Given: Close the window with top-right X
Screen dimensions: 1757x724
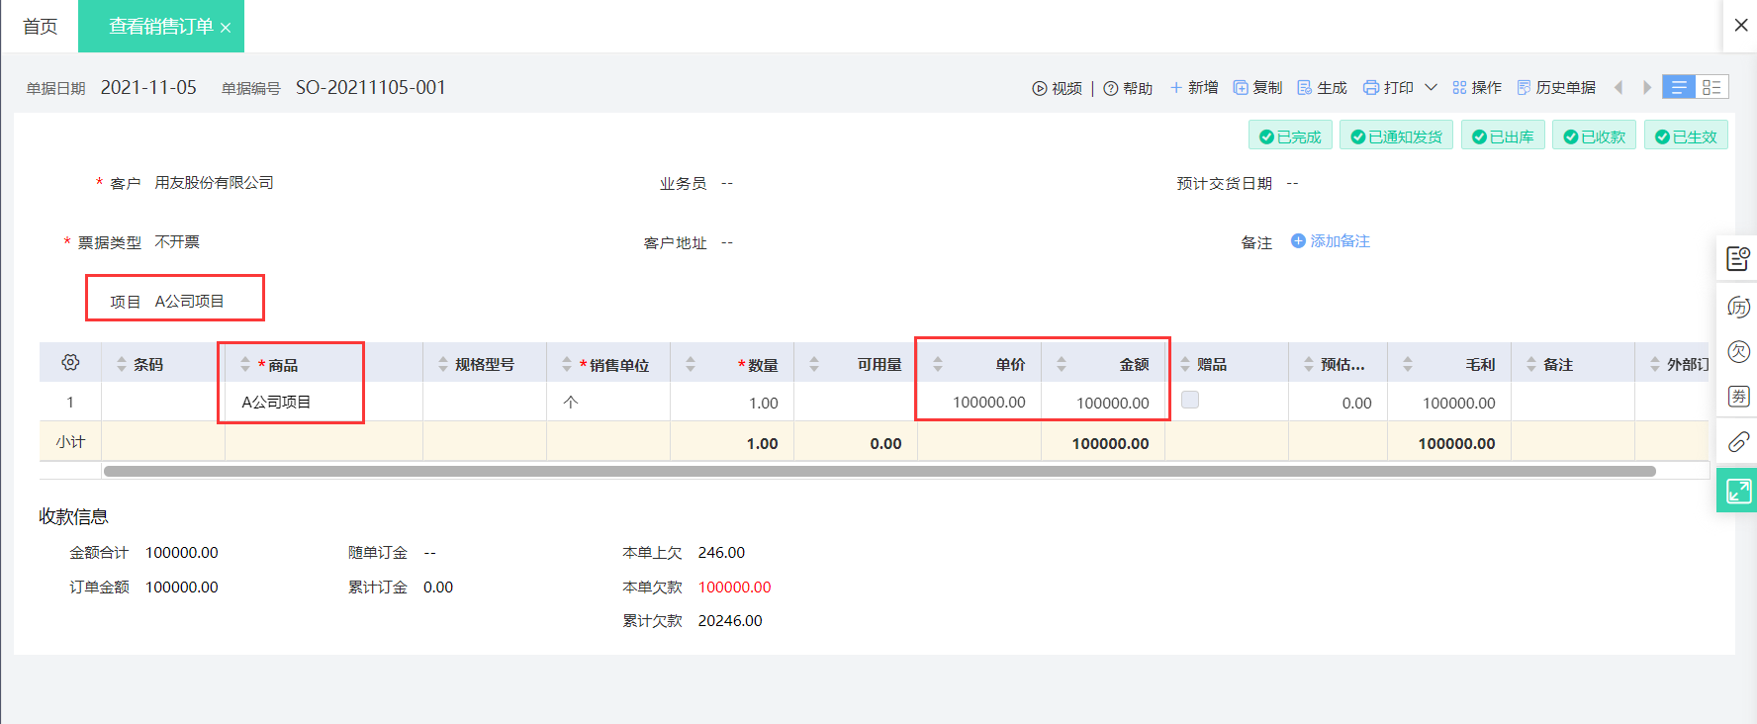Looking at the screenshot, I should tap(1741, 25).
